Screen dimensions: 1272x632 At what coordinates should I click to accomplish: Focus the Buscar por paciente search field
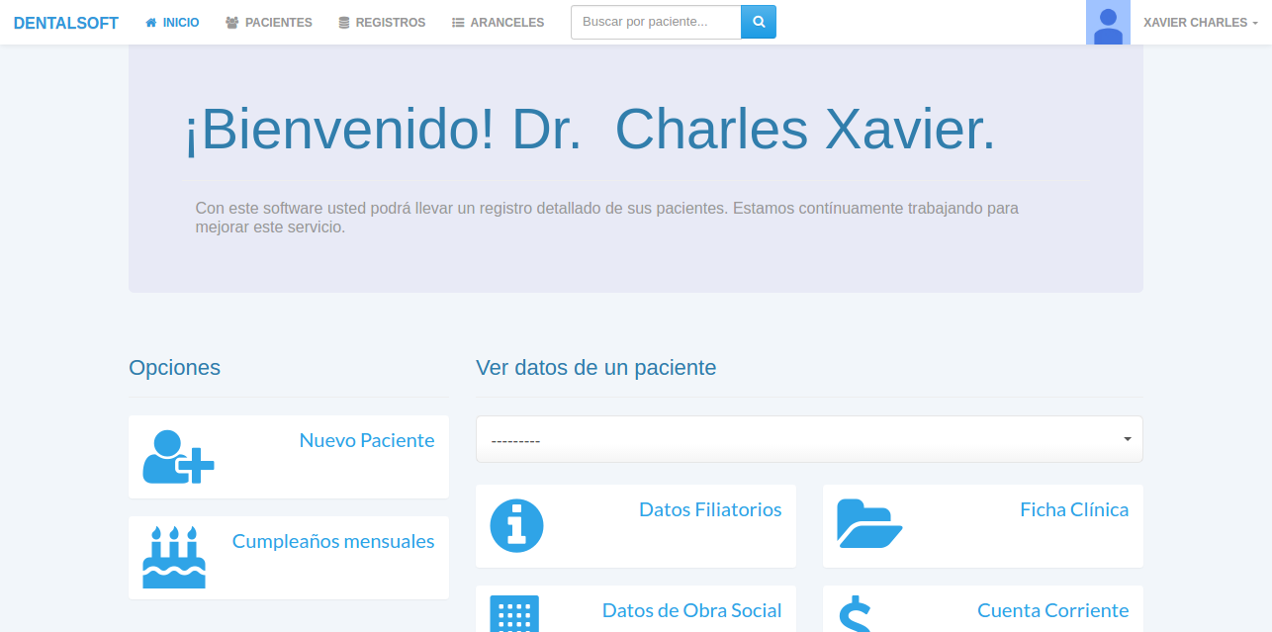pos(656,22)
